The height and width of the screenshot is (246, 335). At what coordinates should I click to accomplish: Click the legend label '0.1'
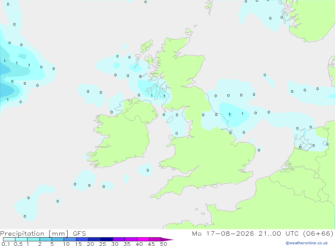coord(6,244)
